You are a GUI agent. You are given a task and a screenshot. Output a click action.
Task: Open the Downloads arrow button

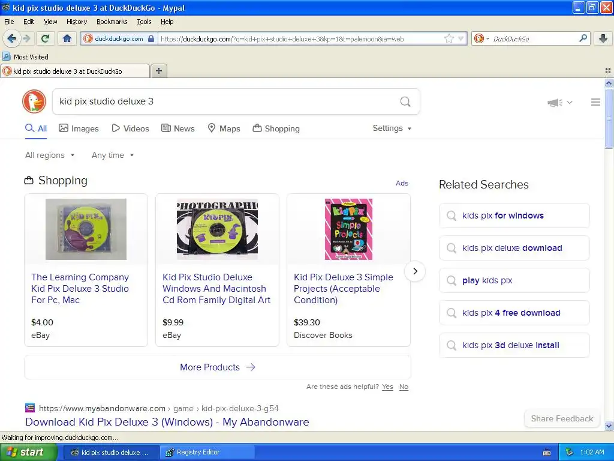[603, 38]
